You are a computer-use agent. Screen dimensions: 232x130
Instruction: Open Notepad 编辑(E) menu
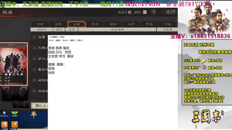pos(58,40)
